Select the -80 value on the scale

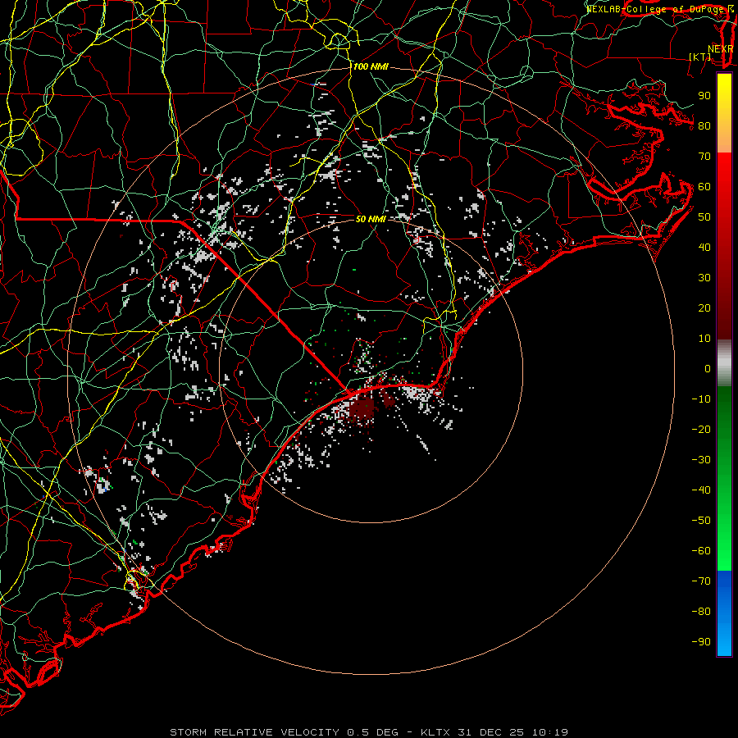click(x=701, y=612)
